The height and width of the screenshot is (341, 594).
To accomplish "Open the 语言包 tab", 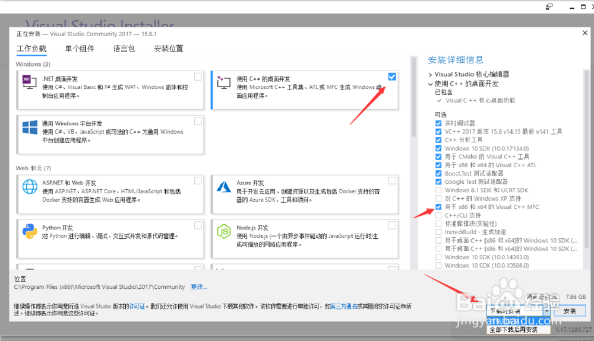I will pos(124,49).
